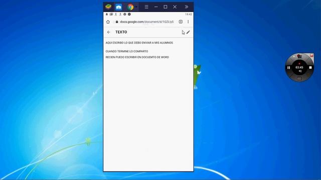Click the line 'CUANDO TERMINE LO COMPARTO'
Screen dimensions: 321x180
tap(127, 51)
